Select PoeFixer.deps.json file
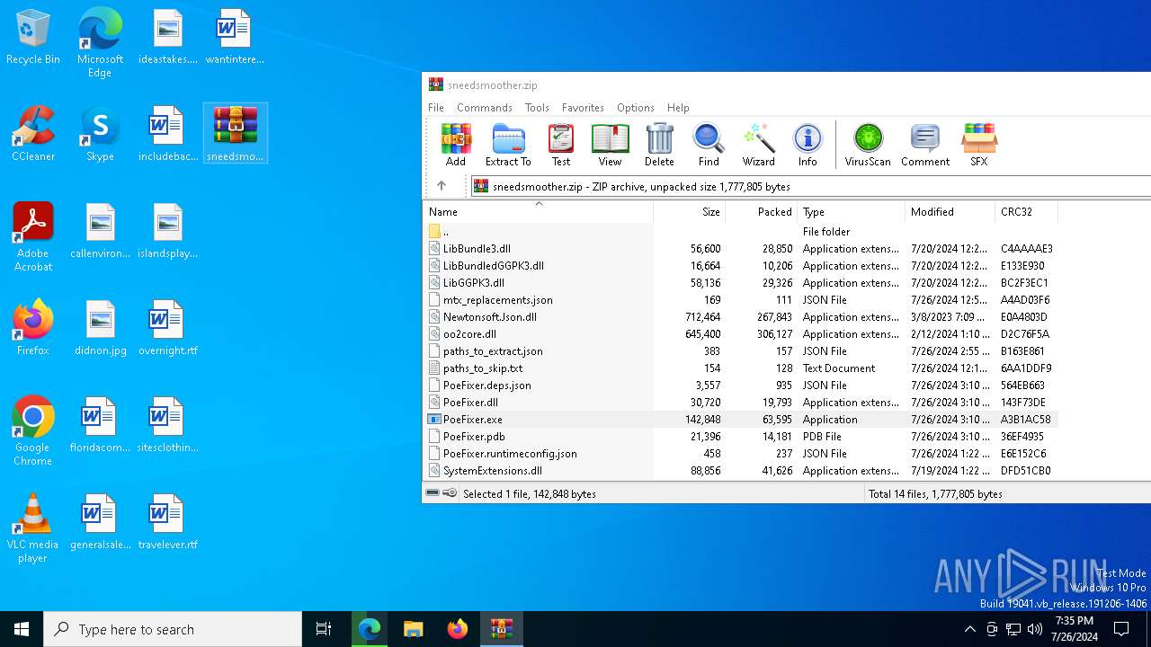The height and width of the screenshot is (647, 1151). coord(741,386)
